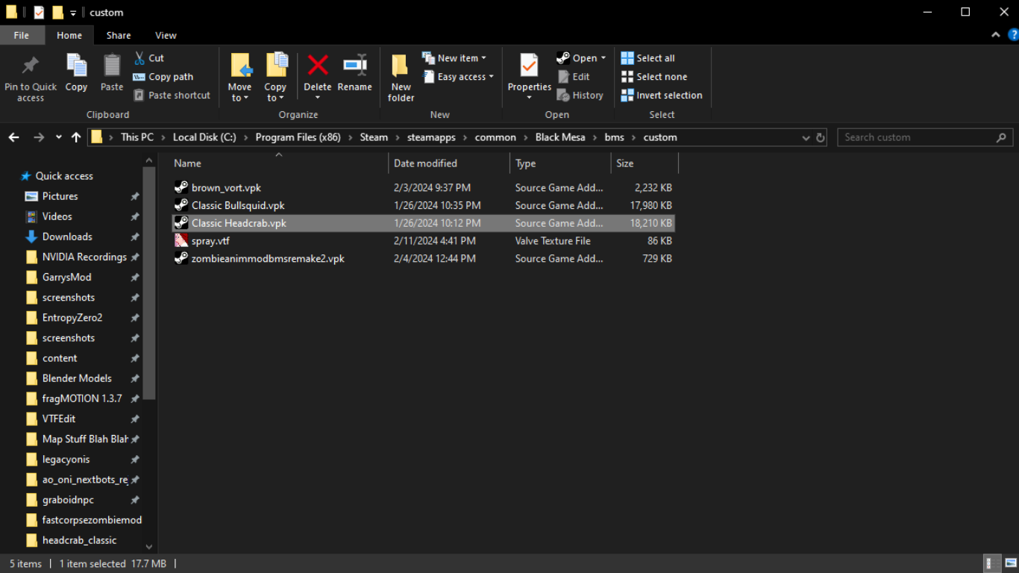Click Select none in the ribbon

(654, 77)
